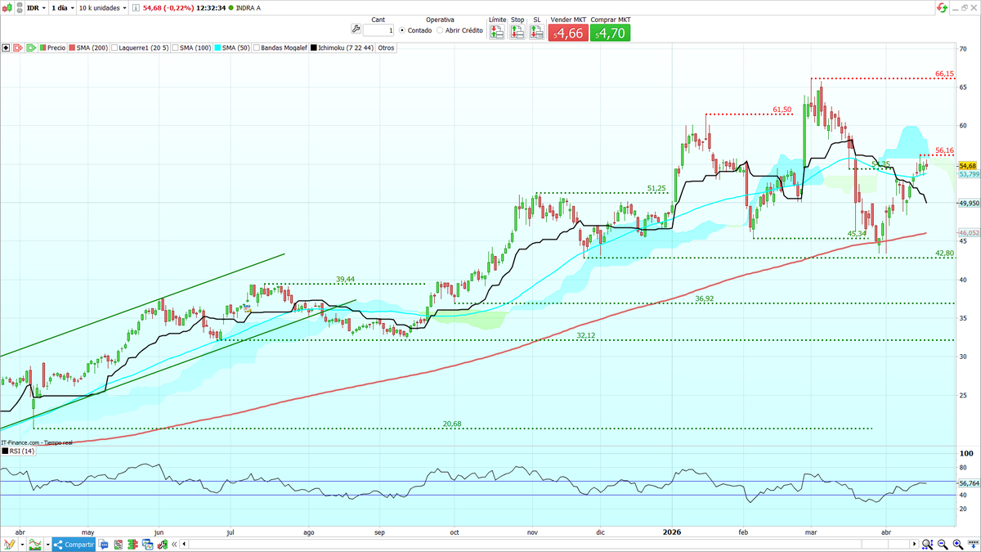Click the 42,80 support level label

pyautogui.click(x=945, y=254)
